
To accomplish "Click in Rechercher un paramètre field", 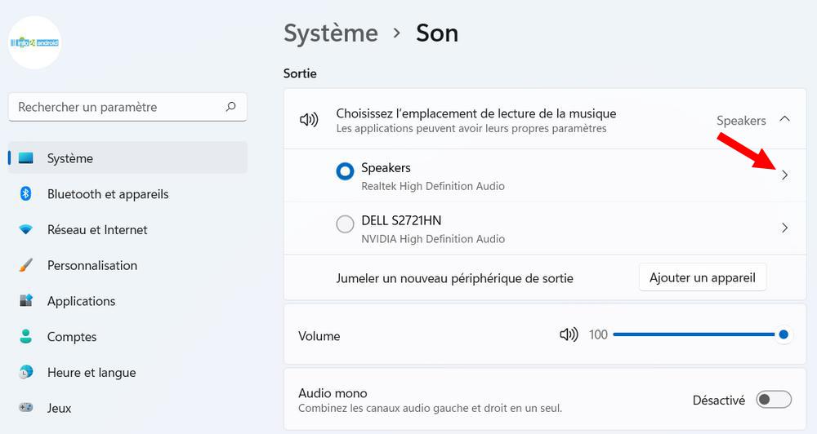I will click(127, 107).
